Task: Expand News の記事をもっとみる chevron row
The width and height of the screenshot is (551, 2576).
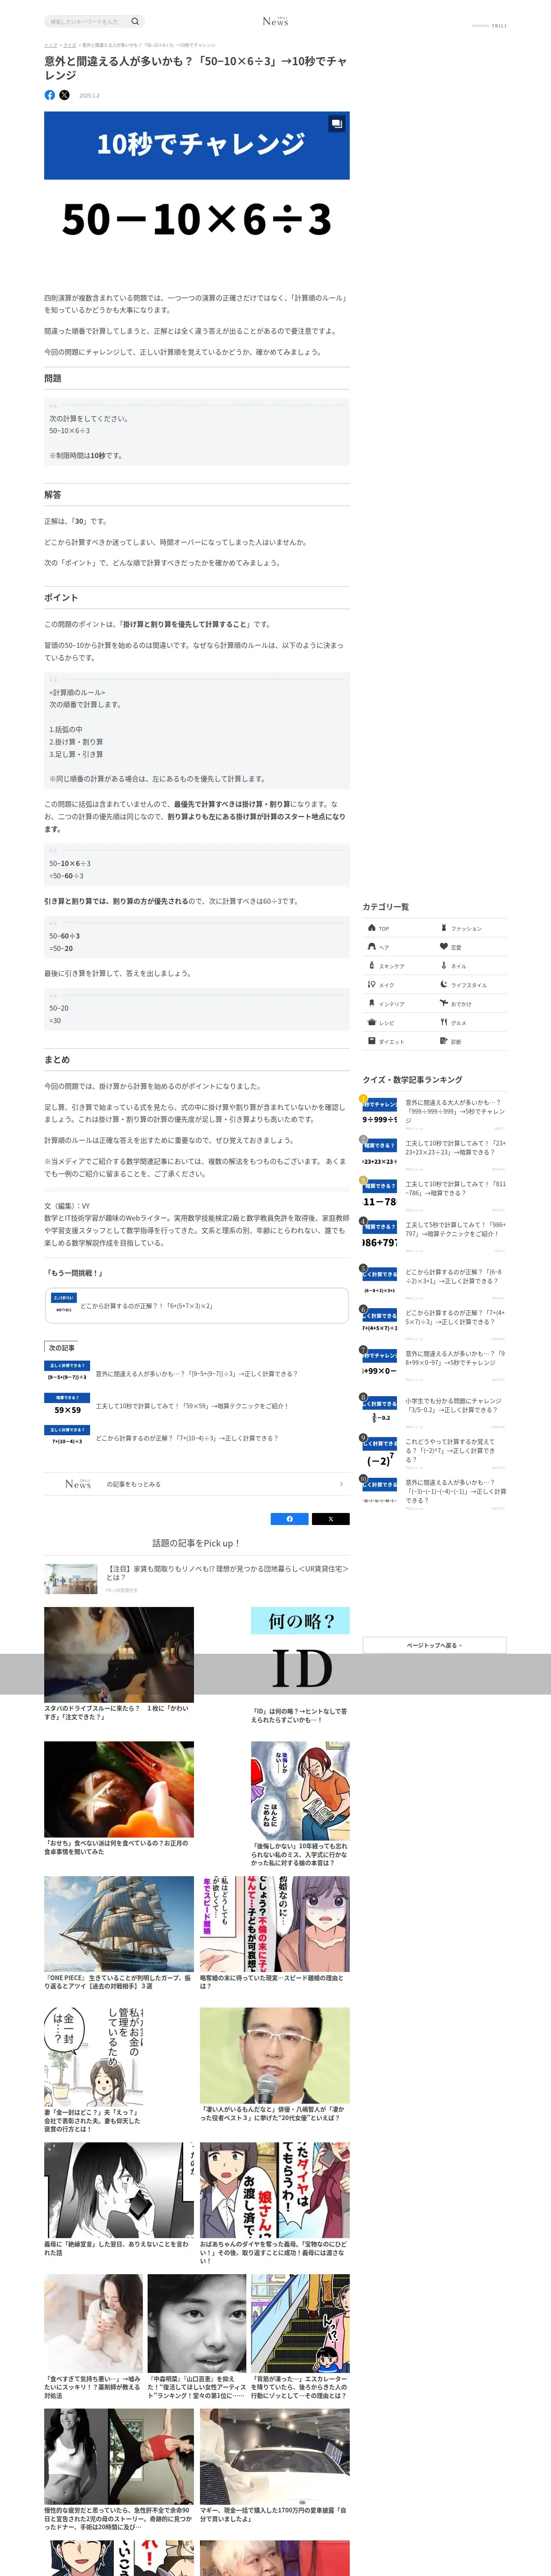Action: click(197, 1484)
